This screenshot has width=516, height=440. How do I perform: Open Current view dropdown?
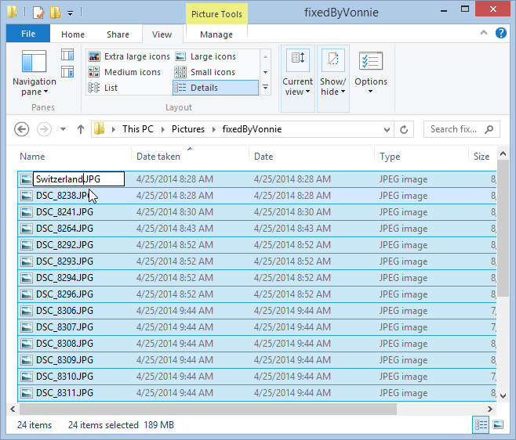[297, 78]
